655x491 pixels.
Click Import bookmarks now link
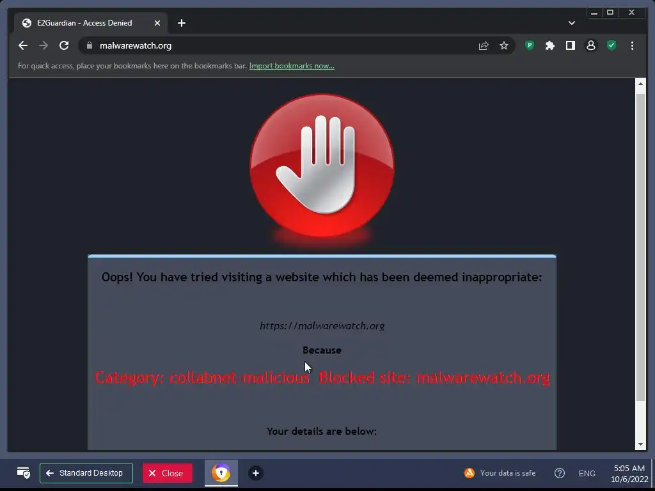tap(292, 66)
